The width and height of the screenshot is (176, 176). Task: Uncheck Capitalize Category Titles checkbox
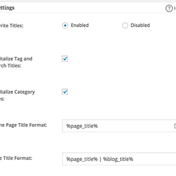point(65,92)
